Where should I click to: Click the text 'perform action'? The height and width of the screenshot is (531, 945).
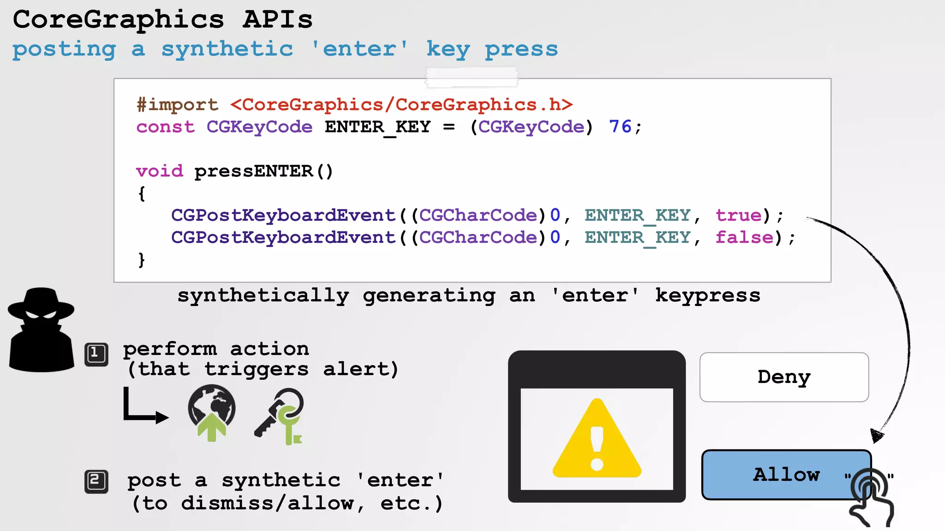click(x=216, y=349)
